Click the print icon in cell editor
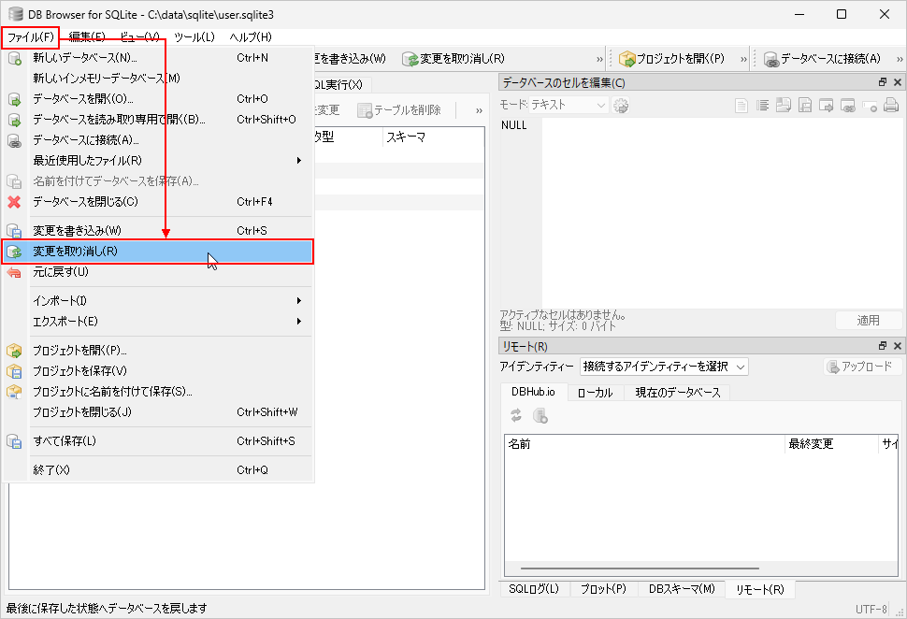This screenshot has height=619, width=907. [x=891, y=106]
